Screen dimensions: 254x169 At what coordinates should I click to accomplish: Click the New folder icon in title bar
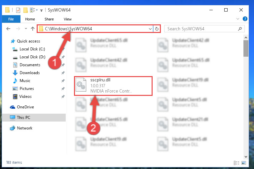25,10
